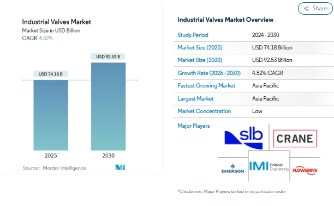Click the Fastest Growing Market label

(x=206, y=85)
